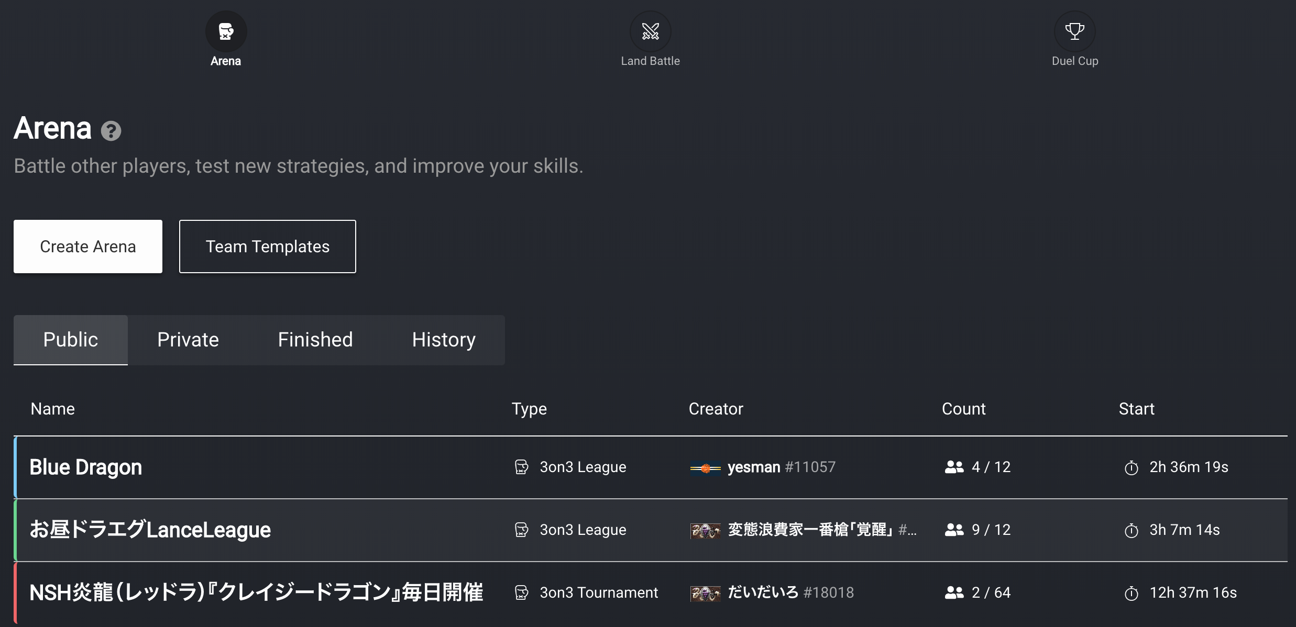The image size is (1296, 627).
Task: Click the help question mark beside Arena
Action: pyautogui.click(x=111, y=131)
